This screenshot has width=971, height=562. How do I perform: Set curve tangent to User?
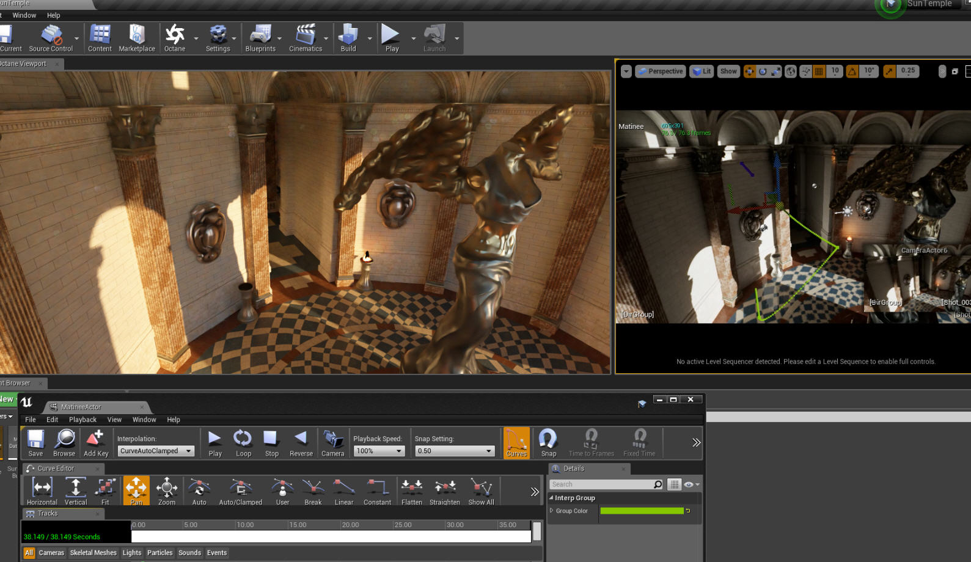282,491
